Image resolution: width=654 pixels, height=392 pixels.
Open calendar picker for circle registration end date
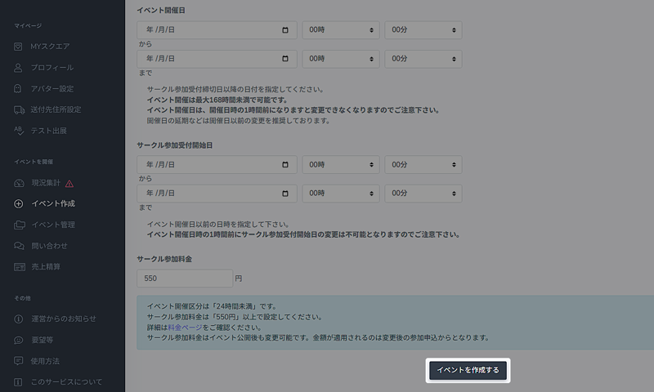click(x=284, y=194)
